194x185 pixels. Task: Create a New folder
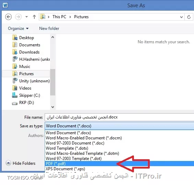tap(49, 28)
